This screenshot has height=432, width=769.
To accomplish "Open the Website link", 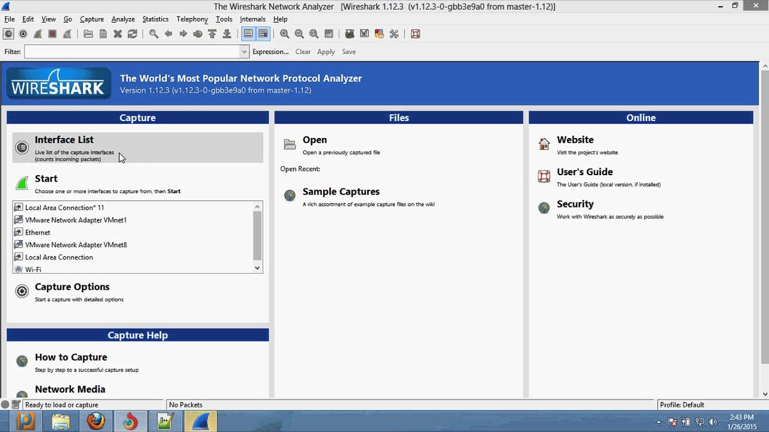I will tap(575, 140).
